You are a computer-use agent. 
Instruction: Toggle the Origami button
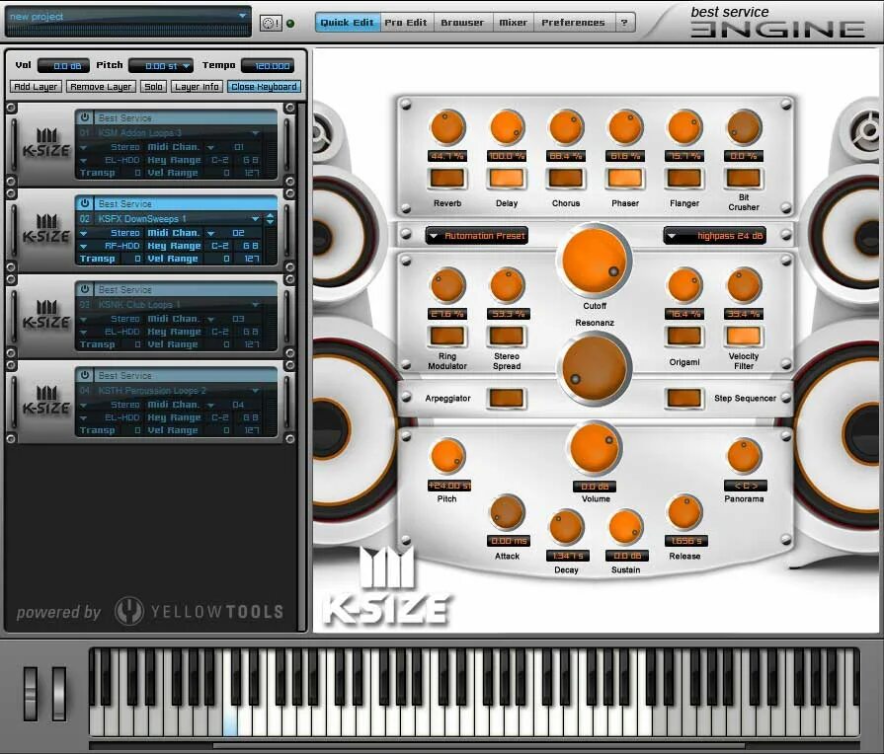pyautogui.click(x=684, y=337)
